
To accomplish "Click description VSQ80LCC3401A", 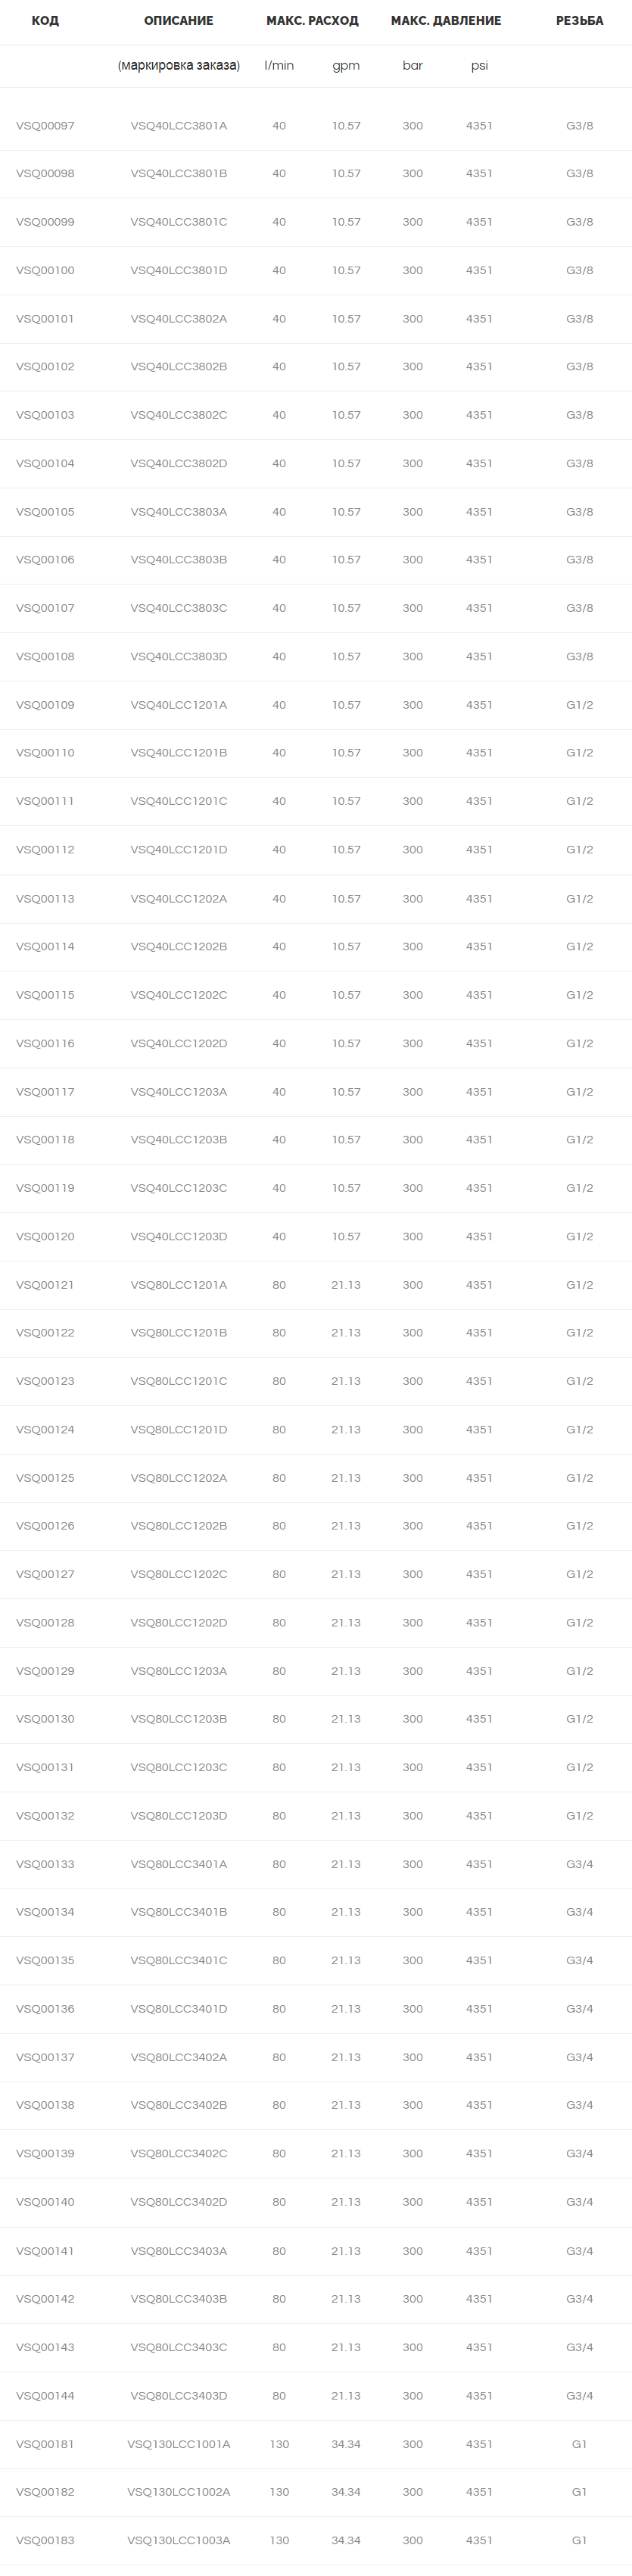I will coord(179,1864).
